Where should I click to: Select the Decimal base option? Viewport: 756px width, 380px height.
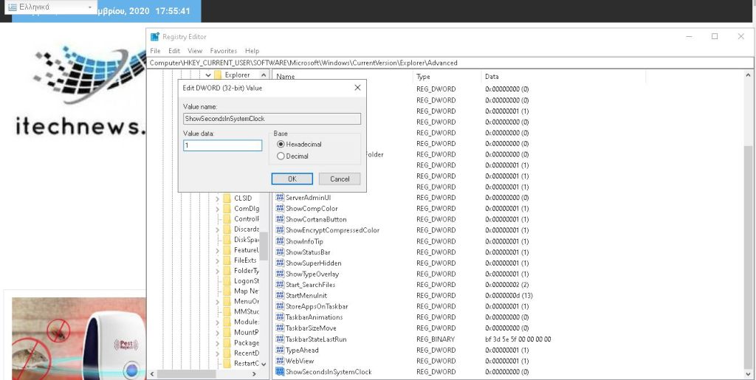[x=281, y=156]
